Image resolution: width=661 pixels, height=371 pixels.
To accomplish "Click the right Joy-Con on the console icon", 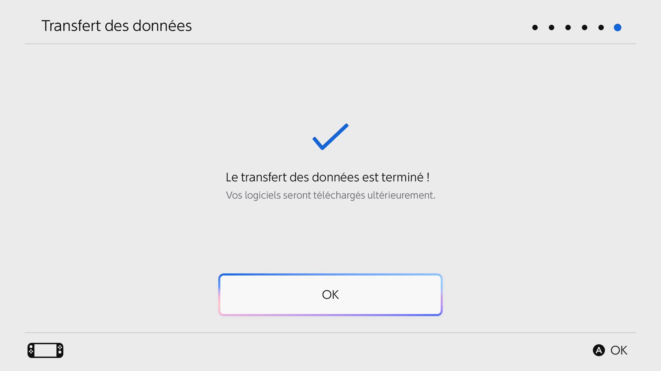I will click(x=60, y=350).
